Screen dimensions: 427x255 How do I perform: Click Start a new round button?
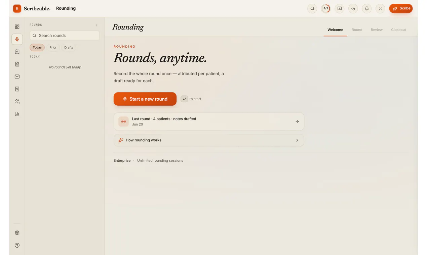pyautogui.click(x=145, y=99)
